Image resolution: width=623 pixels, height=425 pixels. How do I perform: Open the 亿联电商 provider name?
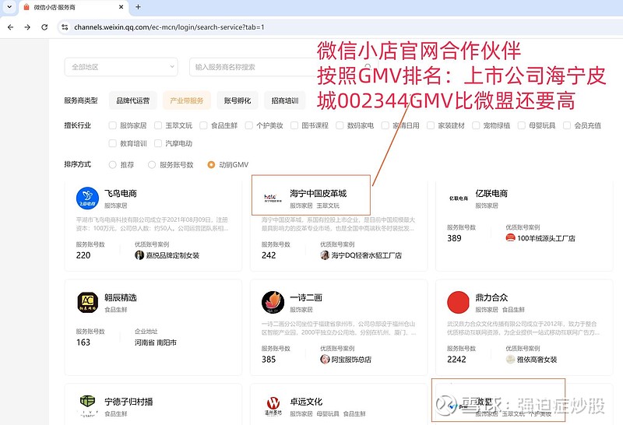point(491,194)
